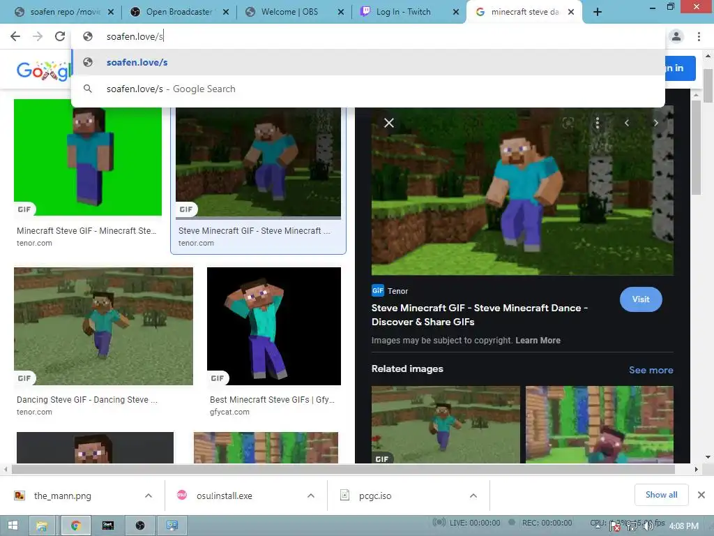Click the preview panel scrollbar thumb

point(696,147)
